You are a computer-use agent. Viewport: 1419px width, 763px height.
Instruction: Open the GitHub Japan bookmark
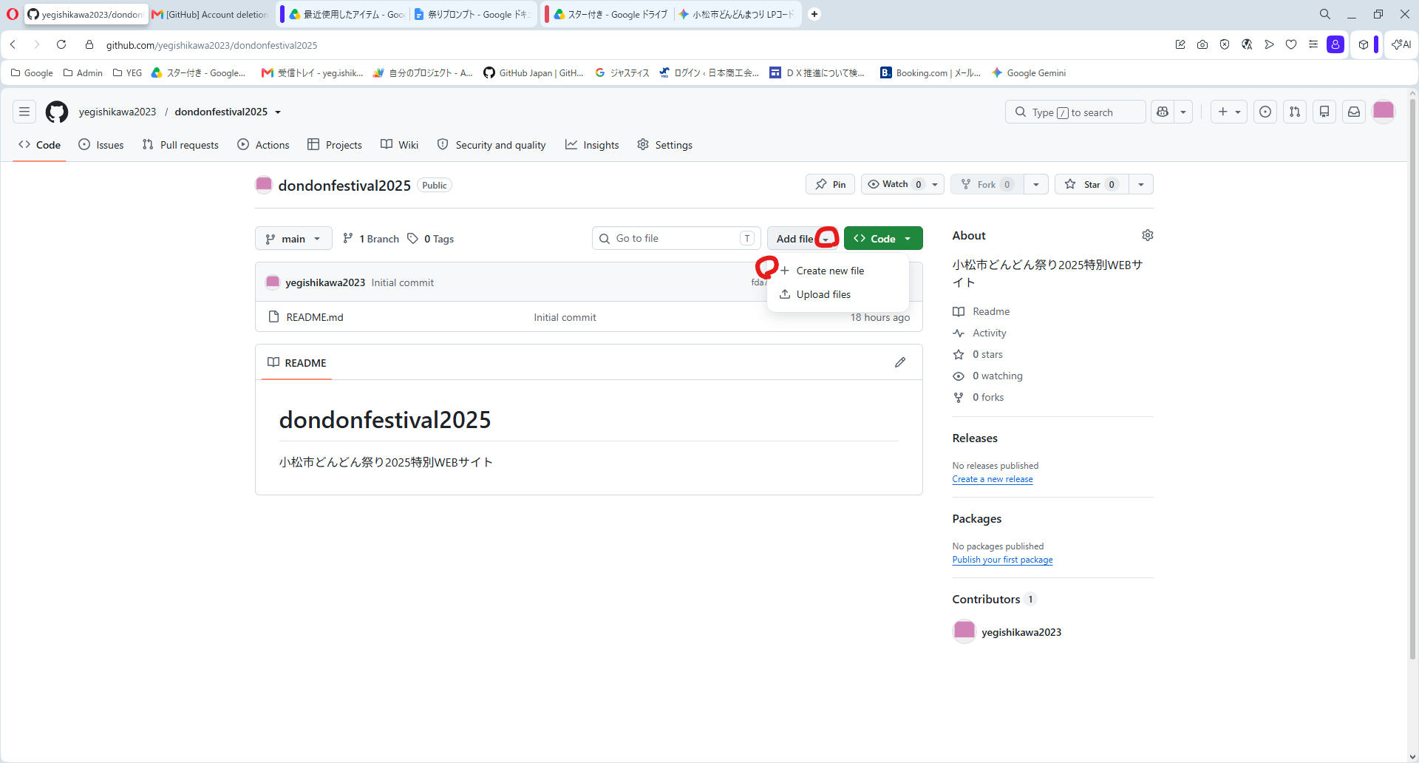coord(534,72)
